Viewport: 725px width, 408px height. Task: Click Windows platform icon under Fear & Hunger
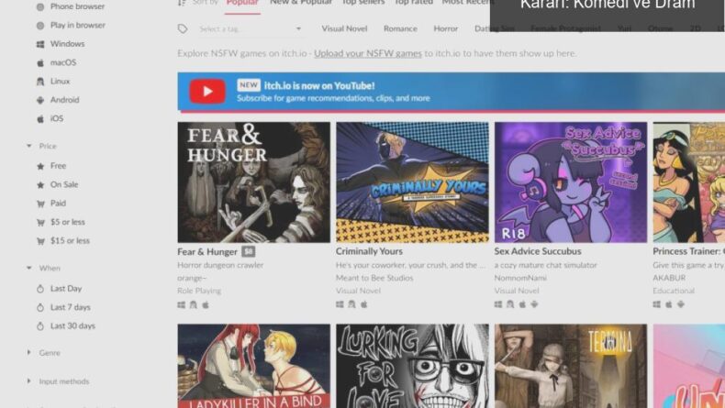[182, 305]
